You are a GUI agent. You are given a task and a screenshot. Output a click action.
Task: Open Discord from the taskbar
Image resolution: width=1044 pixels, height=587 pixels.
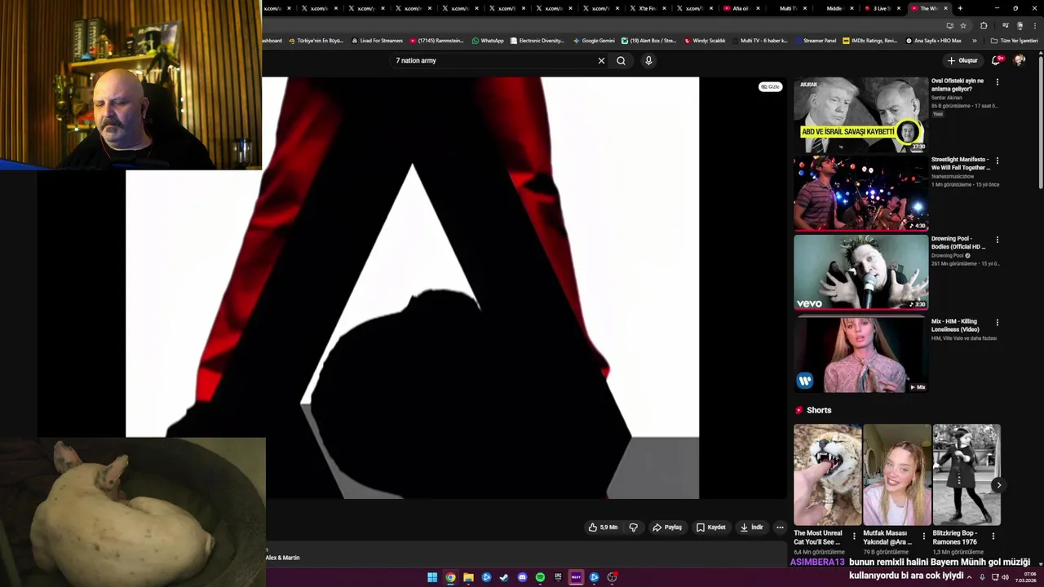pyautogui.click(x=523, y=577)
